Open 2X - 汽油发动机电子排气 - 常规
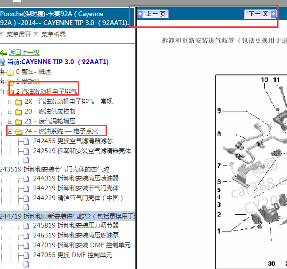The image size is (287, 269). pyautogui.click(x=69, y=101)
